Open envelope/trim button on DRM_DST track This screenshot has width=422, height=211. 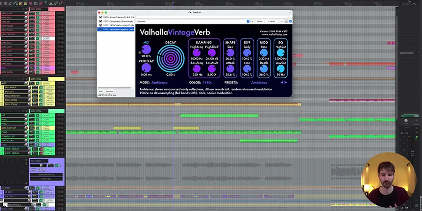pyautogui.click(x=46, y=22)
